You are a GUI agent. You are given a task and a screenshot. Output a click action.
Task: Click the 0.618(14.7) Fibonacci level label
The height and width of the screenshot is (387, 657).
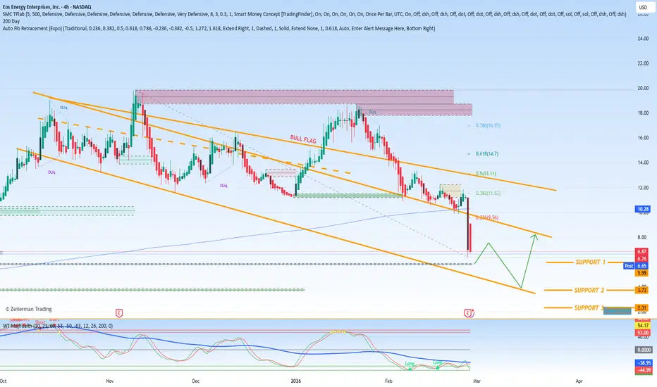coord(487,153)
